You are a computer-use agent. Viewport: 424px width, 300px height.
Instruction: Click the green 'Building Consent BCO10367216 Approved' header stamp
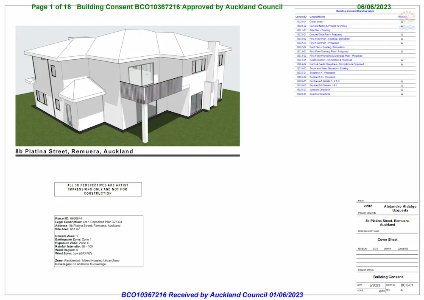(179, 7)
